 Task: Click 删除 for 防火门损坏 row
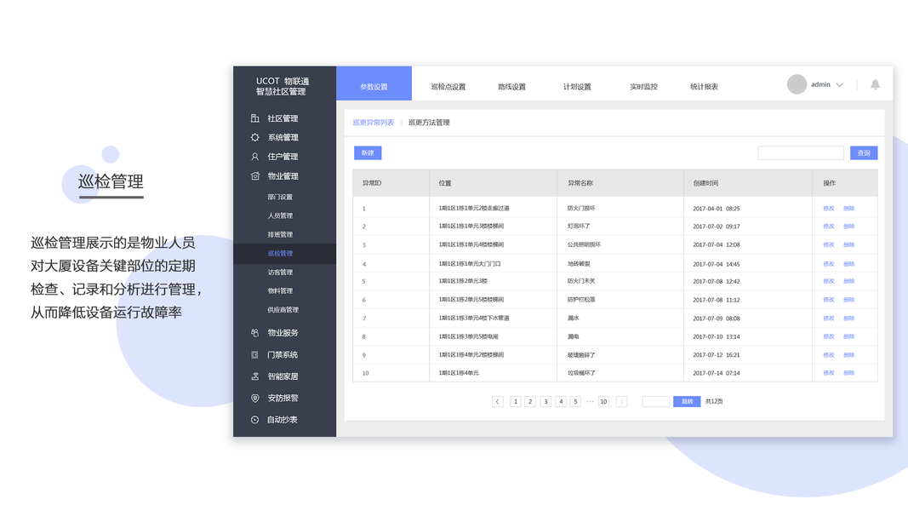(x=849, y=209)
